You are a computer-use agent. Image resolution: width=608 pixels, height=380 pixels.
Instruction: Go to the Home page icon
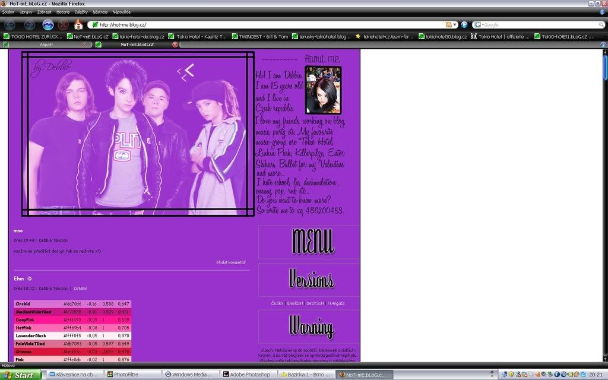(78, 24)
